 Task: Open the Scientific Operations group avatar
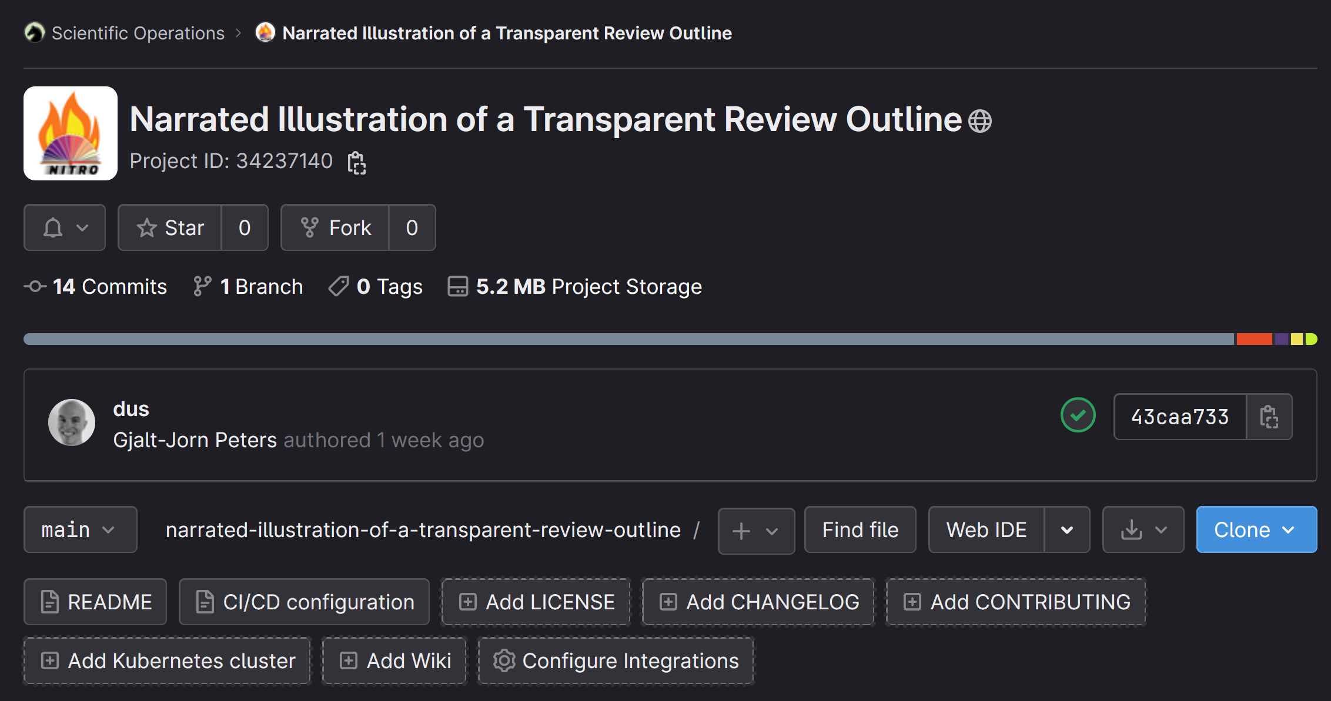pos(35,33)
